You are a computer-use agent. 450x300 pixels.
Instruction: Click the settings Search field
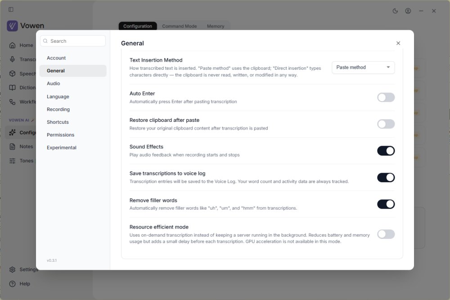73,41
